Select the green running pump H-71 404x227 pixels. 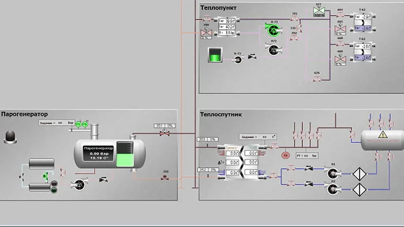[273, 30]
